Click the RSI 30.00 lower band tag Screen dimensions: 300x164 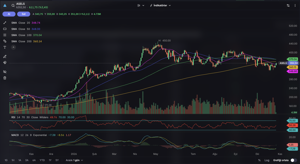(292, 130)
